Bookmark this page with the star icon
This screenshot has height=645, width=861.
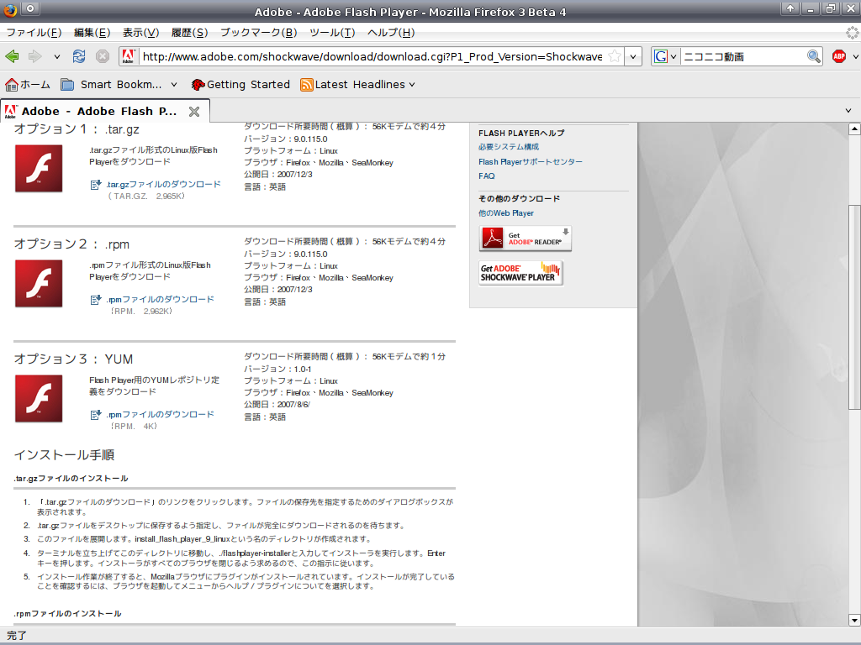(x=615, y=56)
